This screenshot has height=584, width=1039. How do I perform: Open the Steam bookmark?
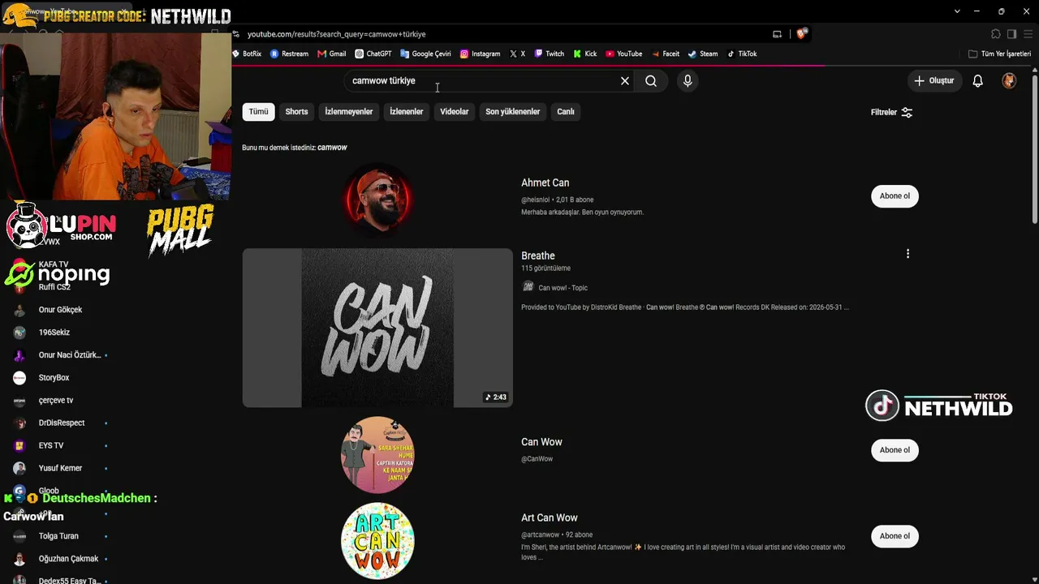click(703, 54)
